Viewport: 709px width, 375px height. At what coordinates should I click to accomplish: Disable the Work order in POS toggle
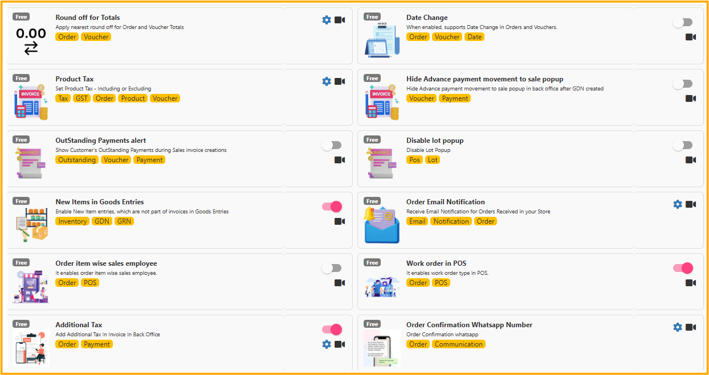tap(683, 268)
